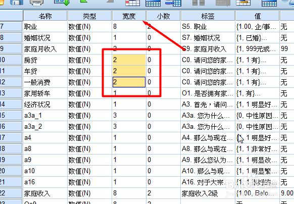Click the missing-values cell 99 for 家庭月收入
This screenshot has height=204, width=294.
pos(287,49)
